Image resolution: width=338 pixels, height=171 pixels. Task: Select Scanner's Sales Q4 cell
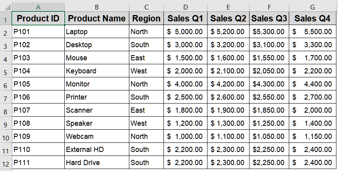(312, 110)
